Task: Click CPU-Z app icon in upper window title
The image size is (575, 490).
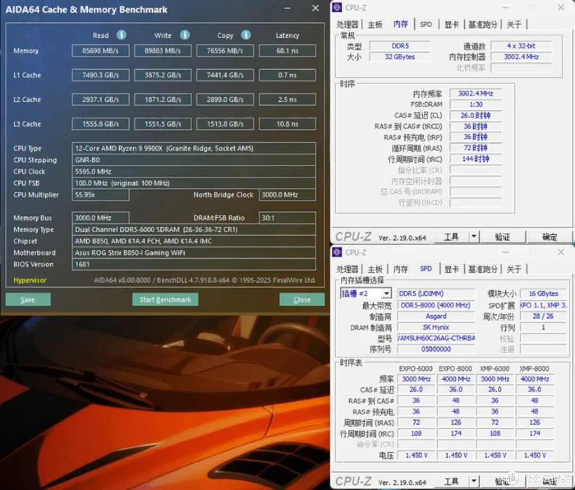Action: click(x=337, y=7)
